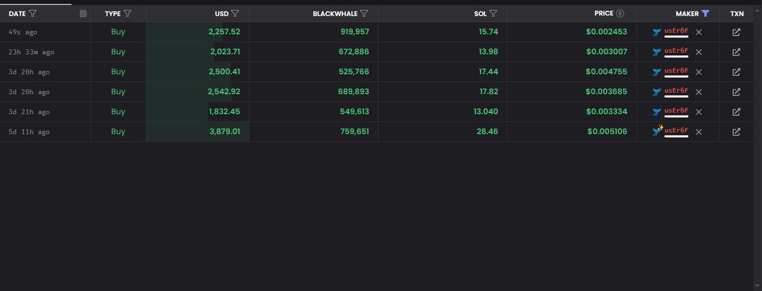Screen dimensions: 762x291
Task: Remove maker filter on 3d 21h ago row
Action: click(698, 112)
